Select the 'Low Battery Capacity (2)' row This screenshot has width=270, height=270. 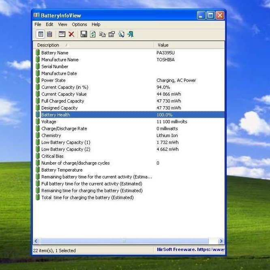[x=129, y=149]
